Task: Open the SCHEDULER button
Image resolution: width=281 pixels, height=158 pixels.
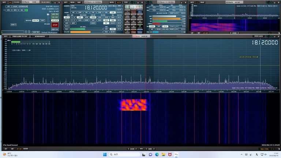Action: (x=23, y=7)
